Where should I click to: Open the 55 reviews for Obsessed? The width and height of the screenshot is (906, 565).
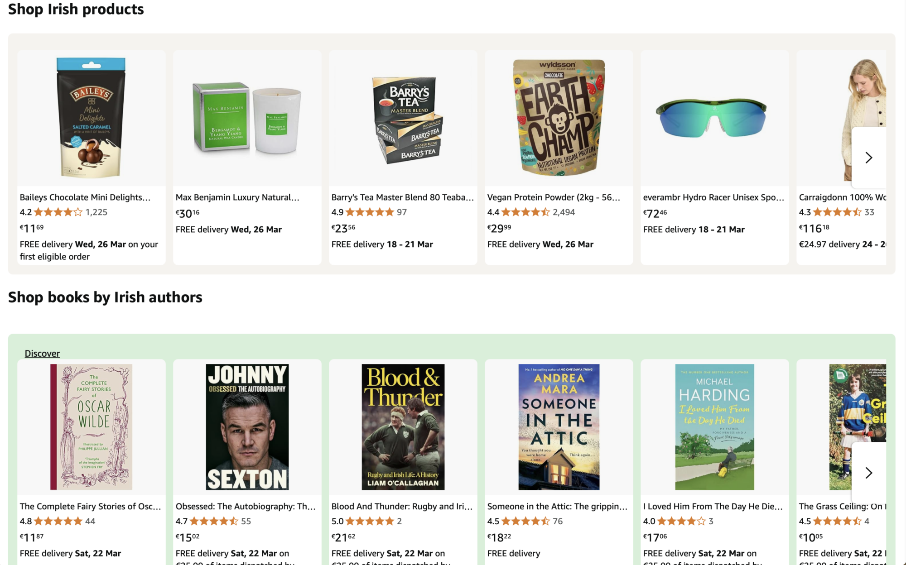tap(246, 521)
